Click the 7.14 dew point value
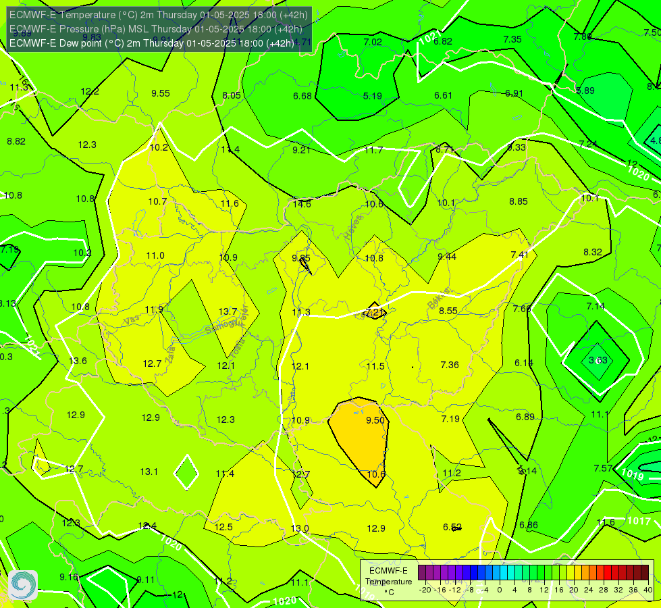The image size is (661, 608). (x=596, y=306)
